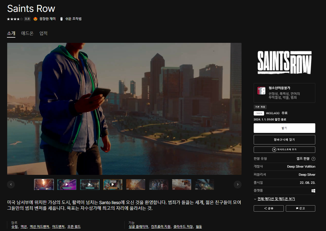Go to previous media with left arrow
Viewport: 326px width, 231px height.
click(x=11, y=184)
